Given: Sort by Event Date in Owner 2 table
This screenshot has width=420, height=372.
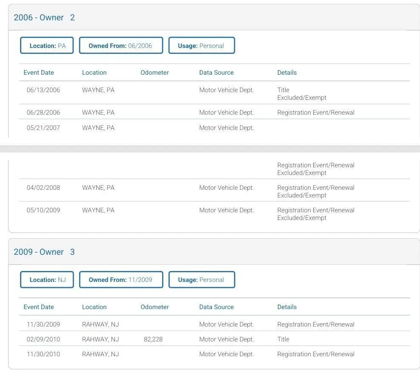Looking at the screenshot, I should coord(39,73).
